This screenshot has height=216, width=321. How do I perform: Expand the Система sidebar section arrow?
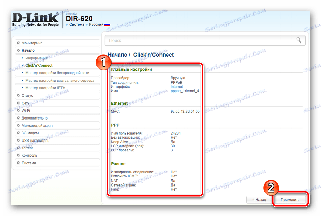[x=18, y=163]
